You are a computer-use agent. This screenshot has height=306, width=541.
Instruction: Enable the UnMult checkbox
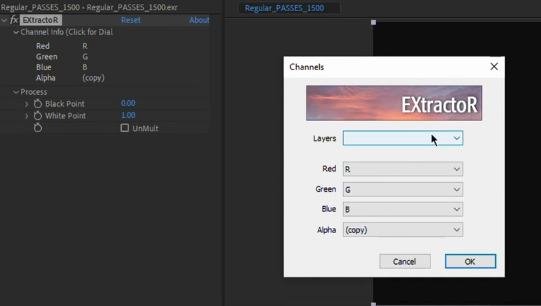tap(125, 128)
